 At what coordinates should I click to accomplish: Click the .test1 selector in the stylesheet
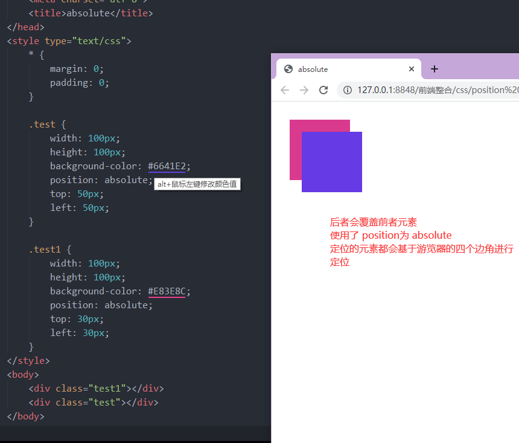click(45, 249)
